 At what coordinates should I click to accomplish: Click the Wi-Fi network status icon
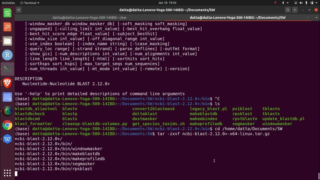(296, 3)
